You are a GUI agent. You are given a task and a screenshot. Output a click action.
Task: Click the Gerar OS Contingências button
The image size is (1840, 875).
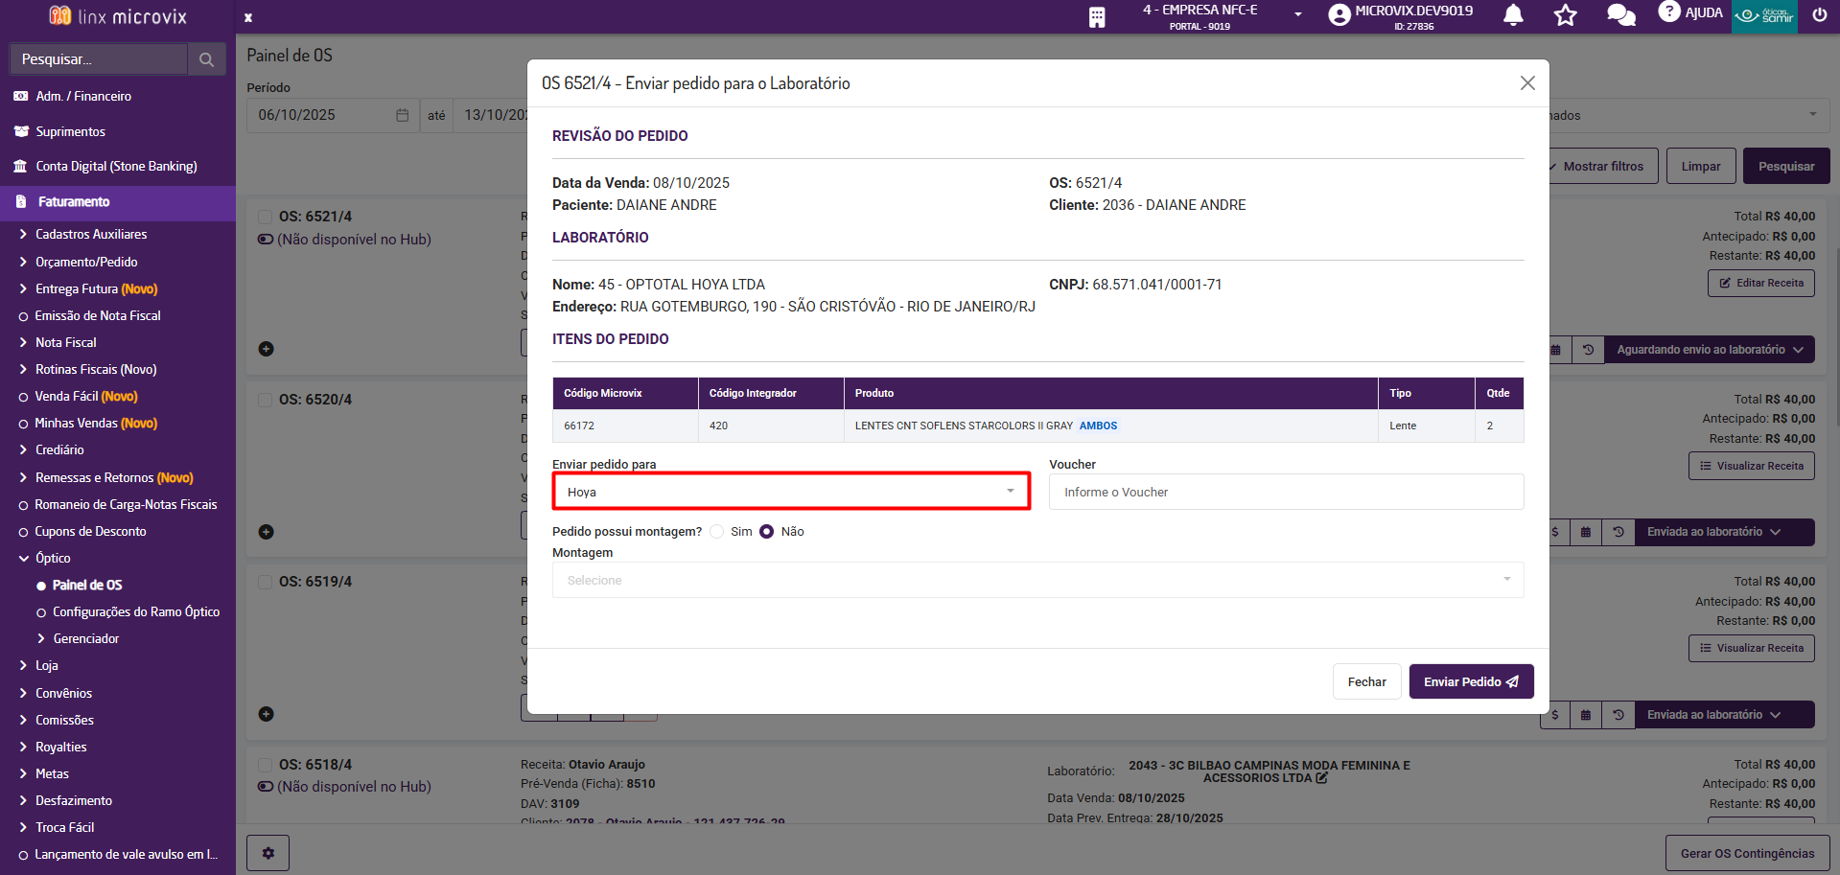1747,853
